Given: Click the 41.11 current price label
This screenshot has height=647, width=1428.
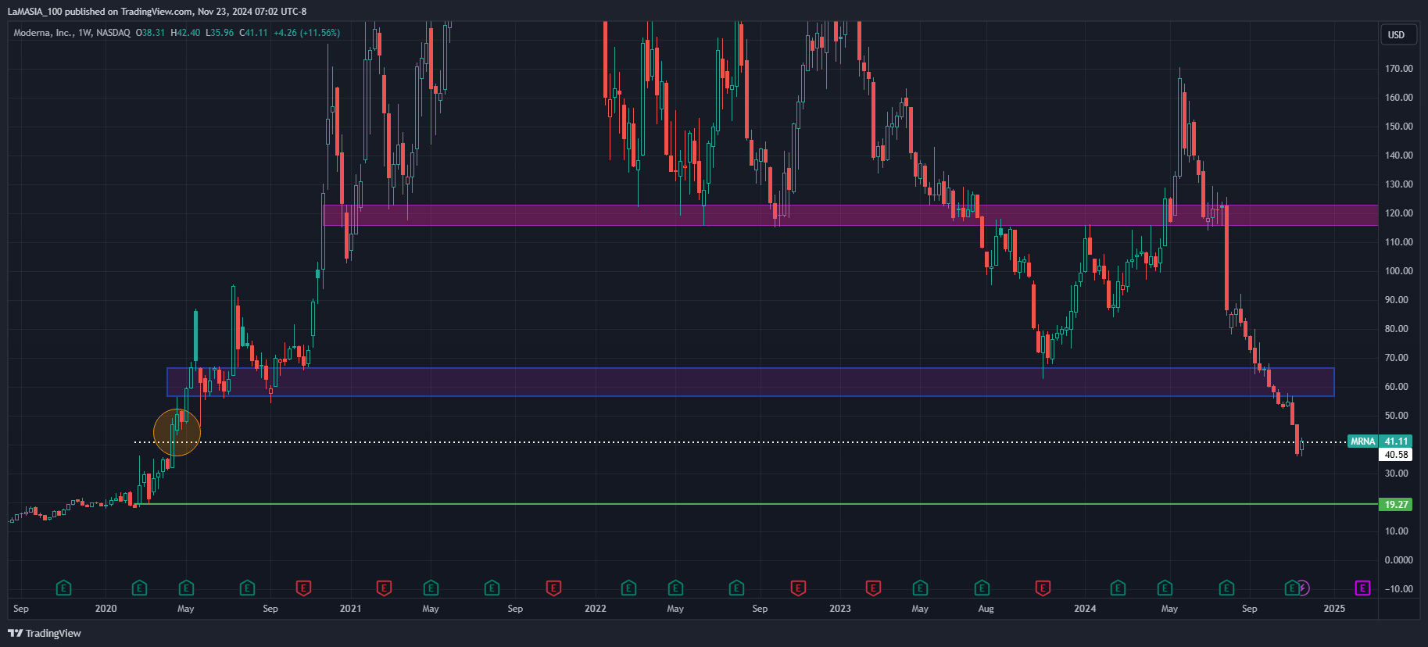Looking at the screenshot, I should click(1396, 441).
